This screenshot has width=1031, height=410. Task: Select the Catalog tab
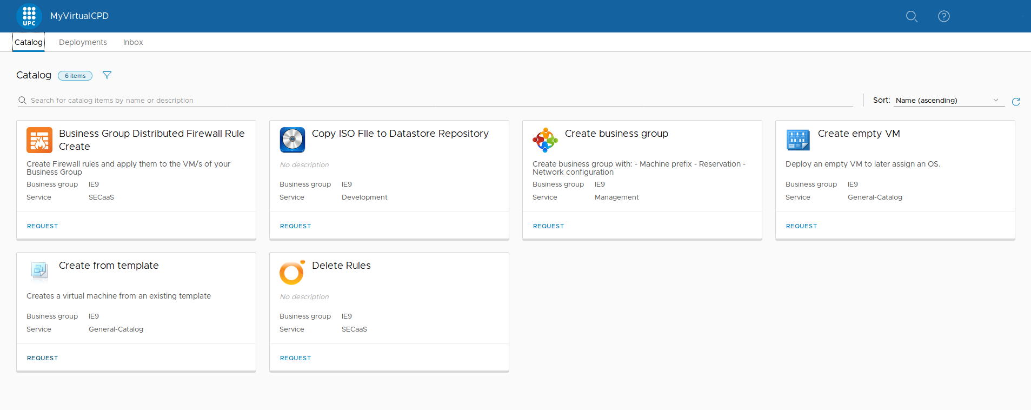point(29,42)
